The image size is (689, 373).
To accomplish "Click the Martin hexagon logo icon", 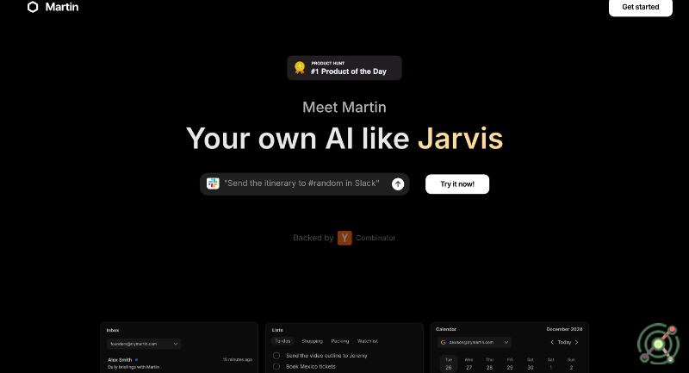I will pos(33,7).
